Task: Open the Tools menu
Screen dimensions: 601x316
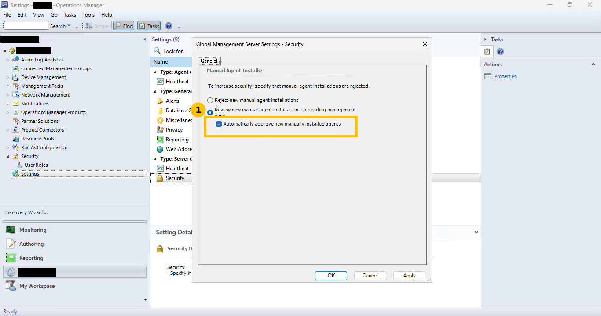Action: [88, 15]
